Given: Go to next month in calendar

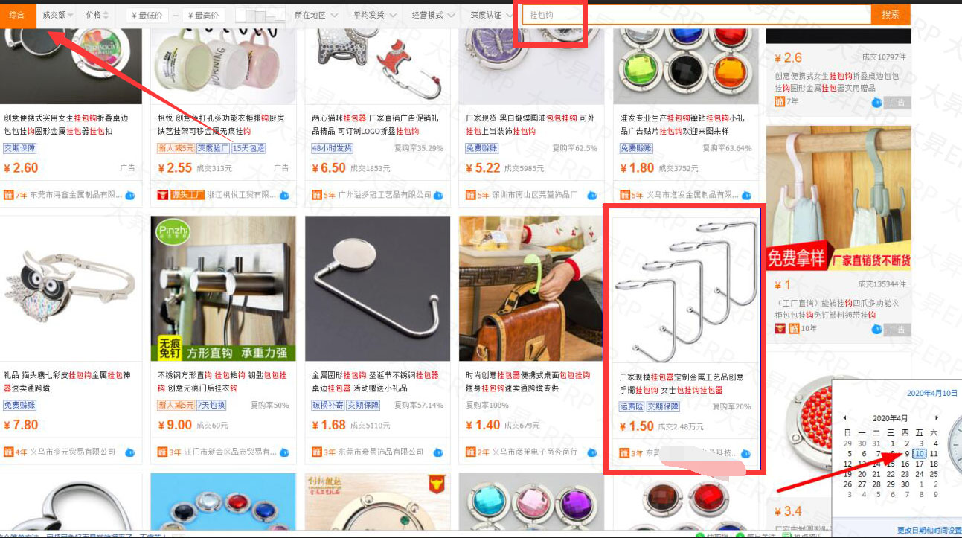Looking at the screenshot, I should (x=936, y=418).
